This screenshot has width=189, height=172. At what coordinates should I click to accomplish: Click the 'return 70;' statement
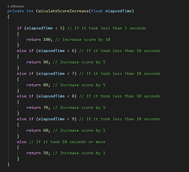coord(38,108)
